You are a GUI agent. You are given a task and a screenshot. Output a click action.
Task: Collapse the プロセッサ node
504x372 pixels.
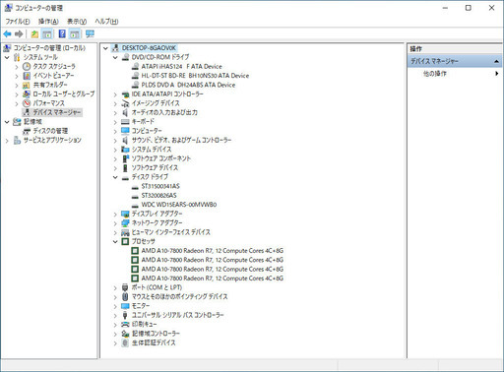tap(115, 242)
